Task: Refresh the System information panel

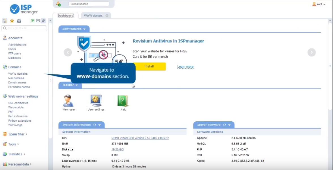Action: pyautogui.click(x=95, y=125)
